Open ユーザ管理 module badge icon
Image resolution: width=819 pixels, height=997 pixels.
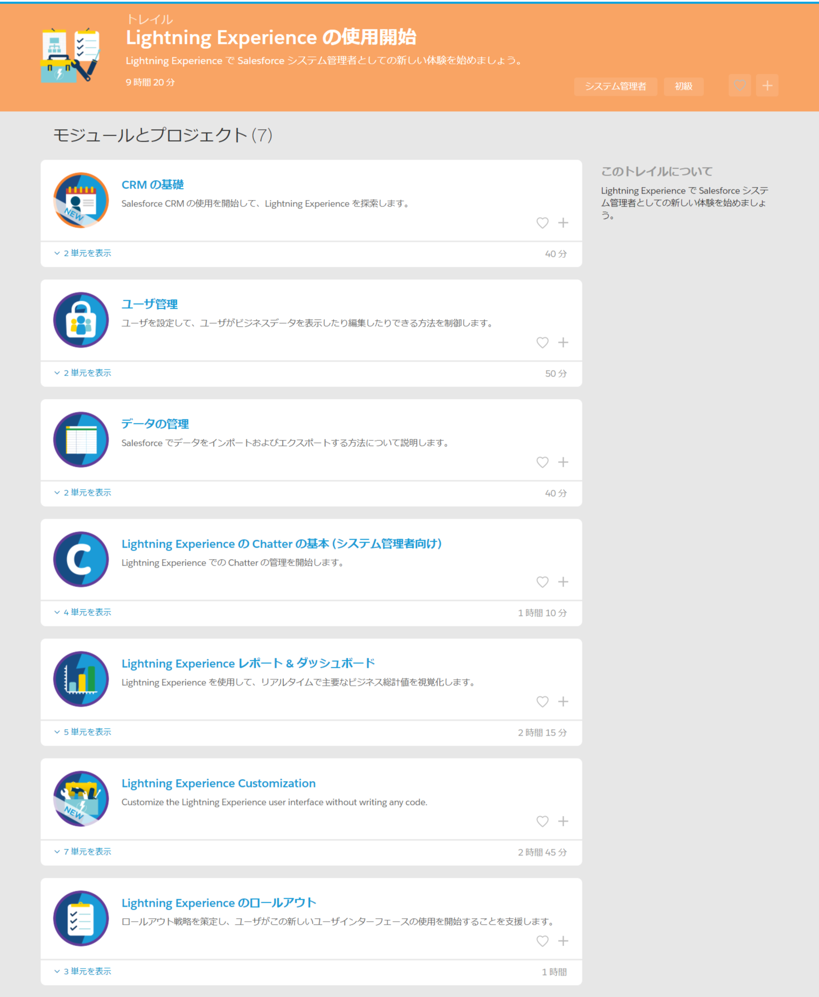click(81, 320)
